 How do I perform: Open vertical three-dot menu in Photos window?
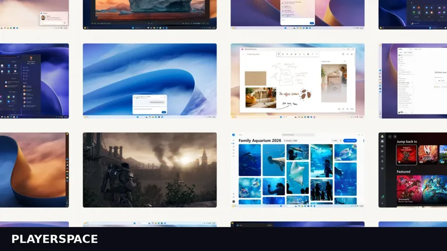pyautogui.click(x=363, y=141)
